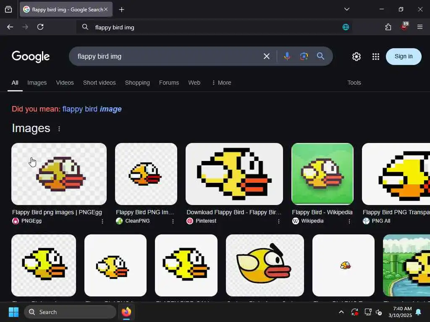Viewport: 430px width, 322px height.
Task: Open the Windows Start menu
Action: [13, 312]
